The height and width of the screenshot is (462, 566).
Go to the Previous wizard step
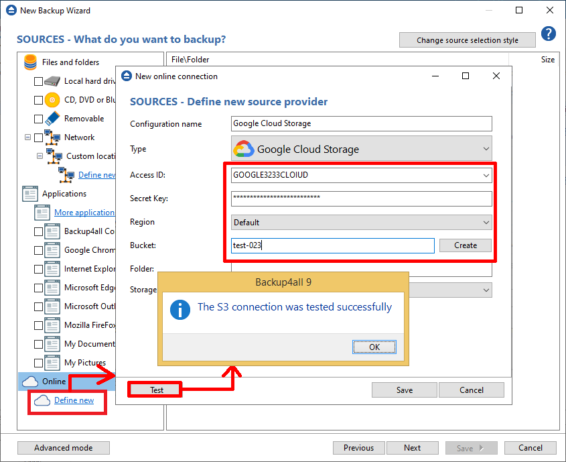(358, 448)
